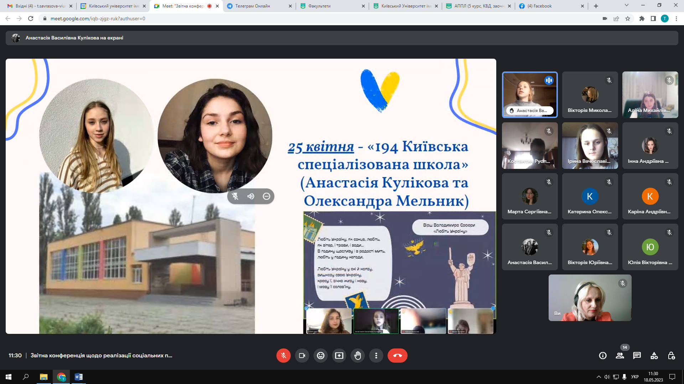Open emoji reactions in Meet
This screenshot has height=384, width=684.
321,356
